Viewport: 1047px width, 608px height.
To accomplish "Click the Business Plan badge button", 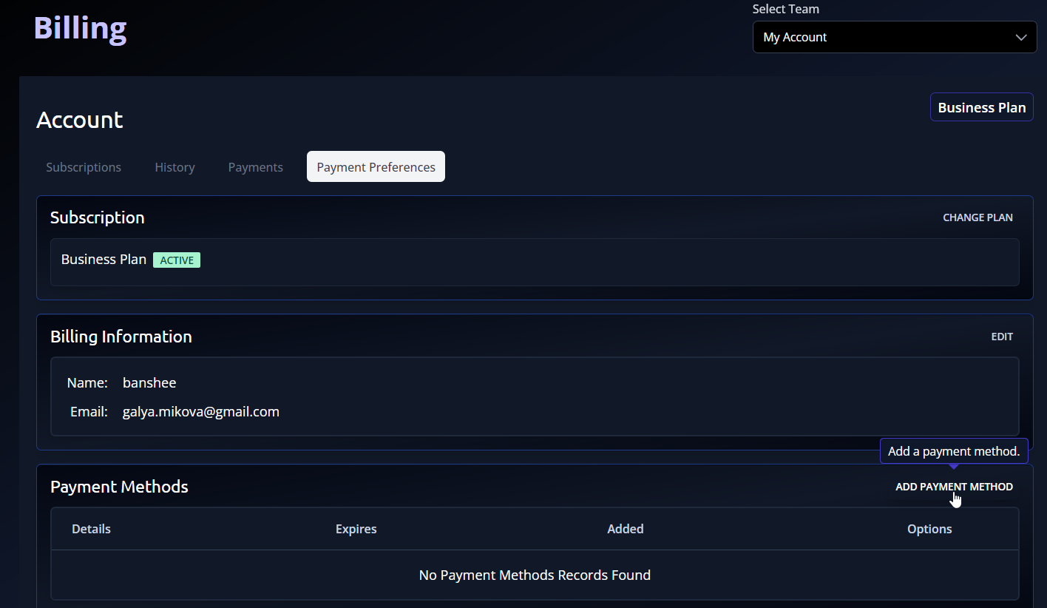I will [x=981, y=107].
